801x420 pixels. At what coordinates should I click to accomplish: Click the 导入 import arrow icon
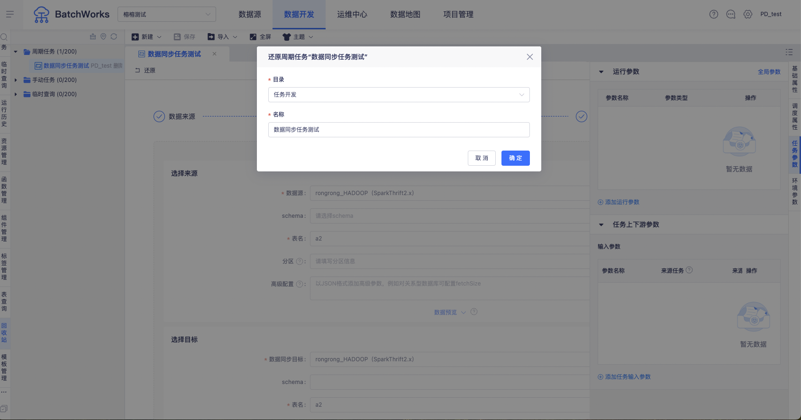click(x=211, y=36)
